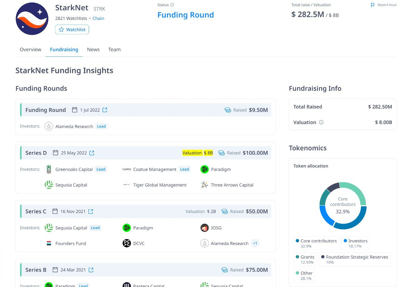Screen dimensions: 400x287
Task: Open external link for Series B round
Action: click(91, 270)
